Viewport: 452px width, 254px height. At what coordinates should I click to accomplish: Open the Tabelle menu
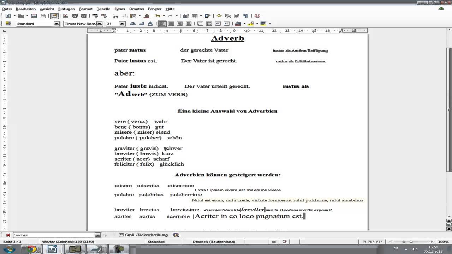click(103, 8)
